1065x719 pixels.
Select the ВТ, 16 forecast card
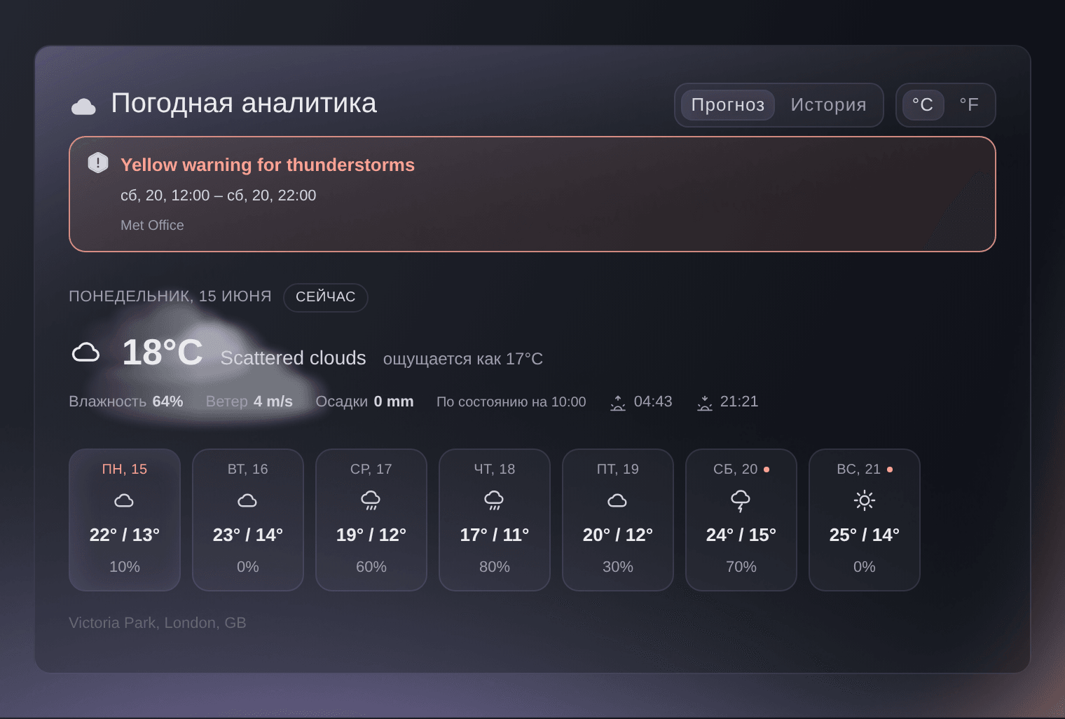(x=248, y=520)
